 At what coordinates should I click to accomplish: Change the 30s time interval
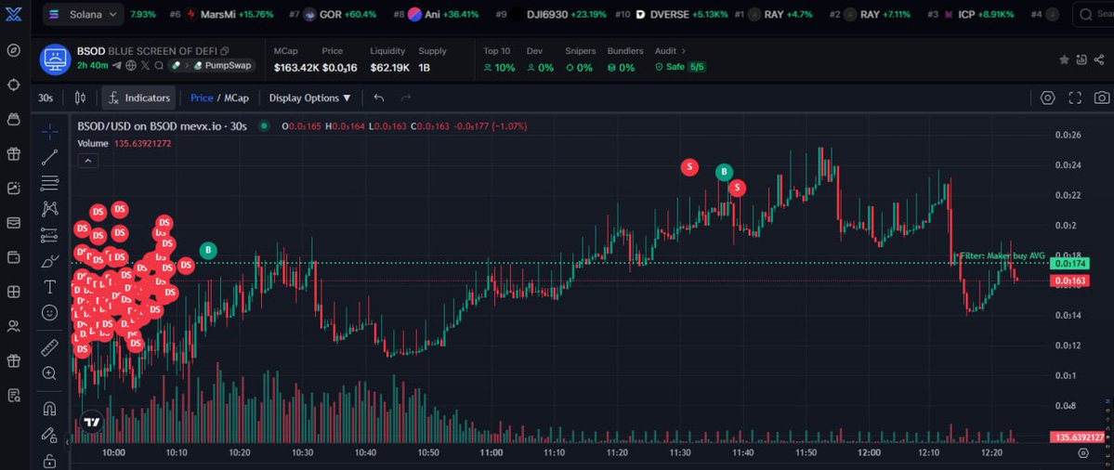coord(46,98)
